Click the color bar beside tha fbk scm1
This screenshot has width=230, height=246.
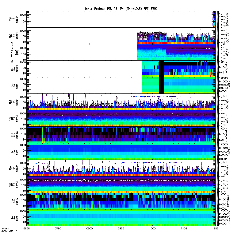coord(218,85)
